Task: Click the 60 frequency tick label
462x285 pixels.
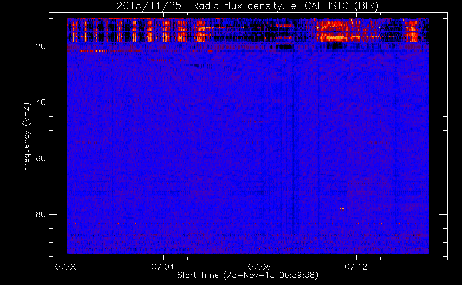Action: click(41, 158)
